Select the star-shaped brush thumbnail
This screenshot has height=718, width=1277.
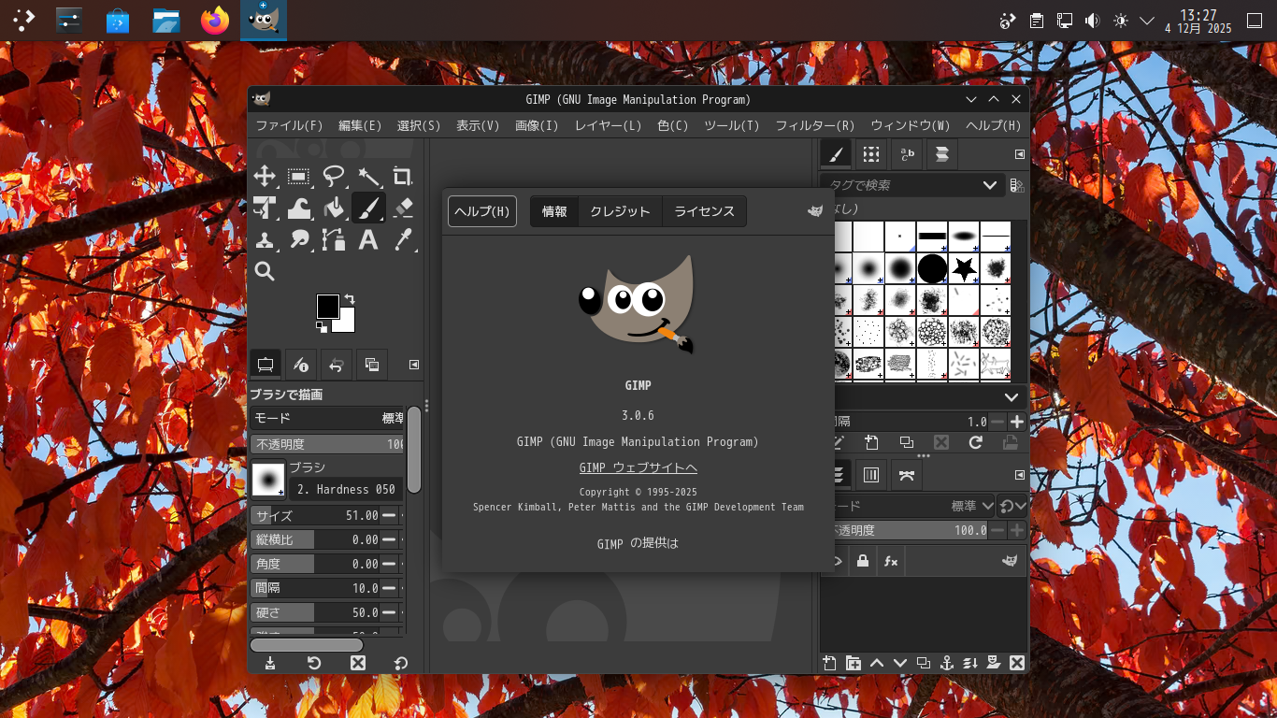click(964, 269)
